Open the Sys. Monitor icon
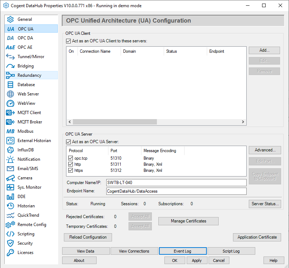The height and width of the screenshot is (268, 289). [10, 187]
